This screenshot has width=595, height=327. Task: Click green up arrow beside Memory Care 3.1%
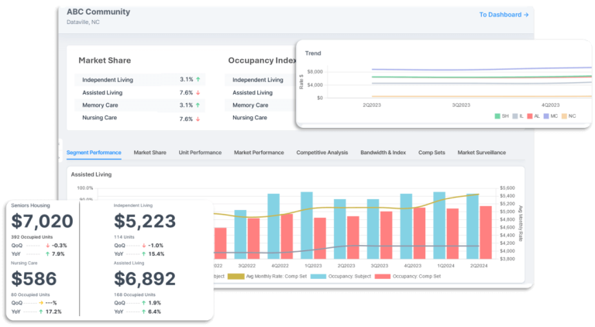click(198, 105)
